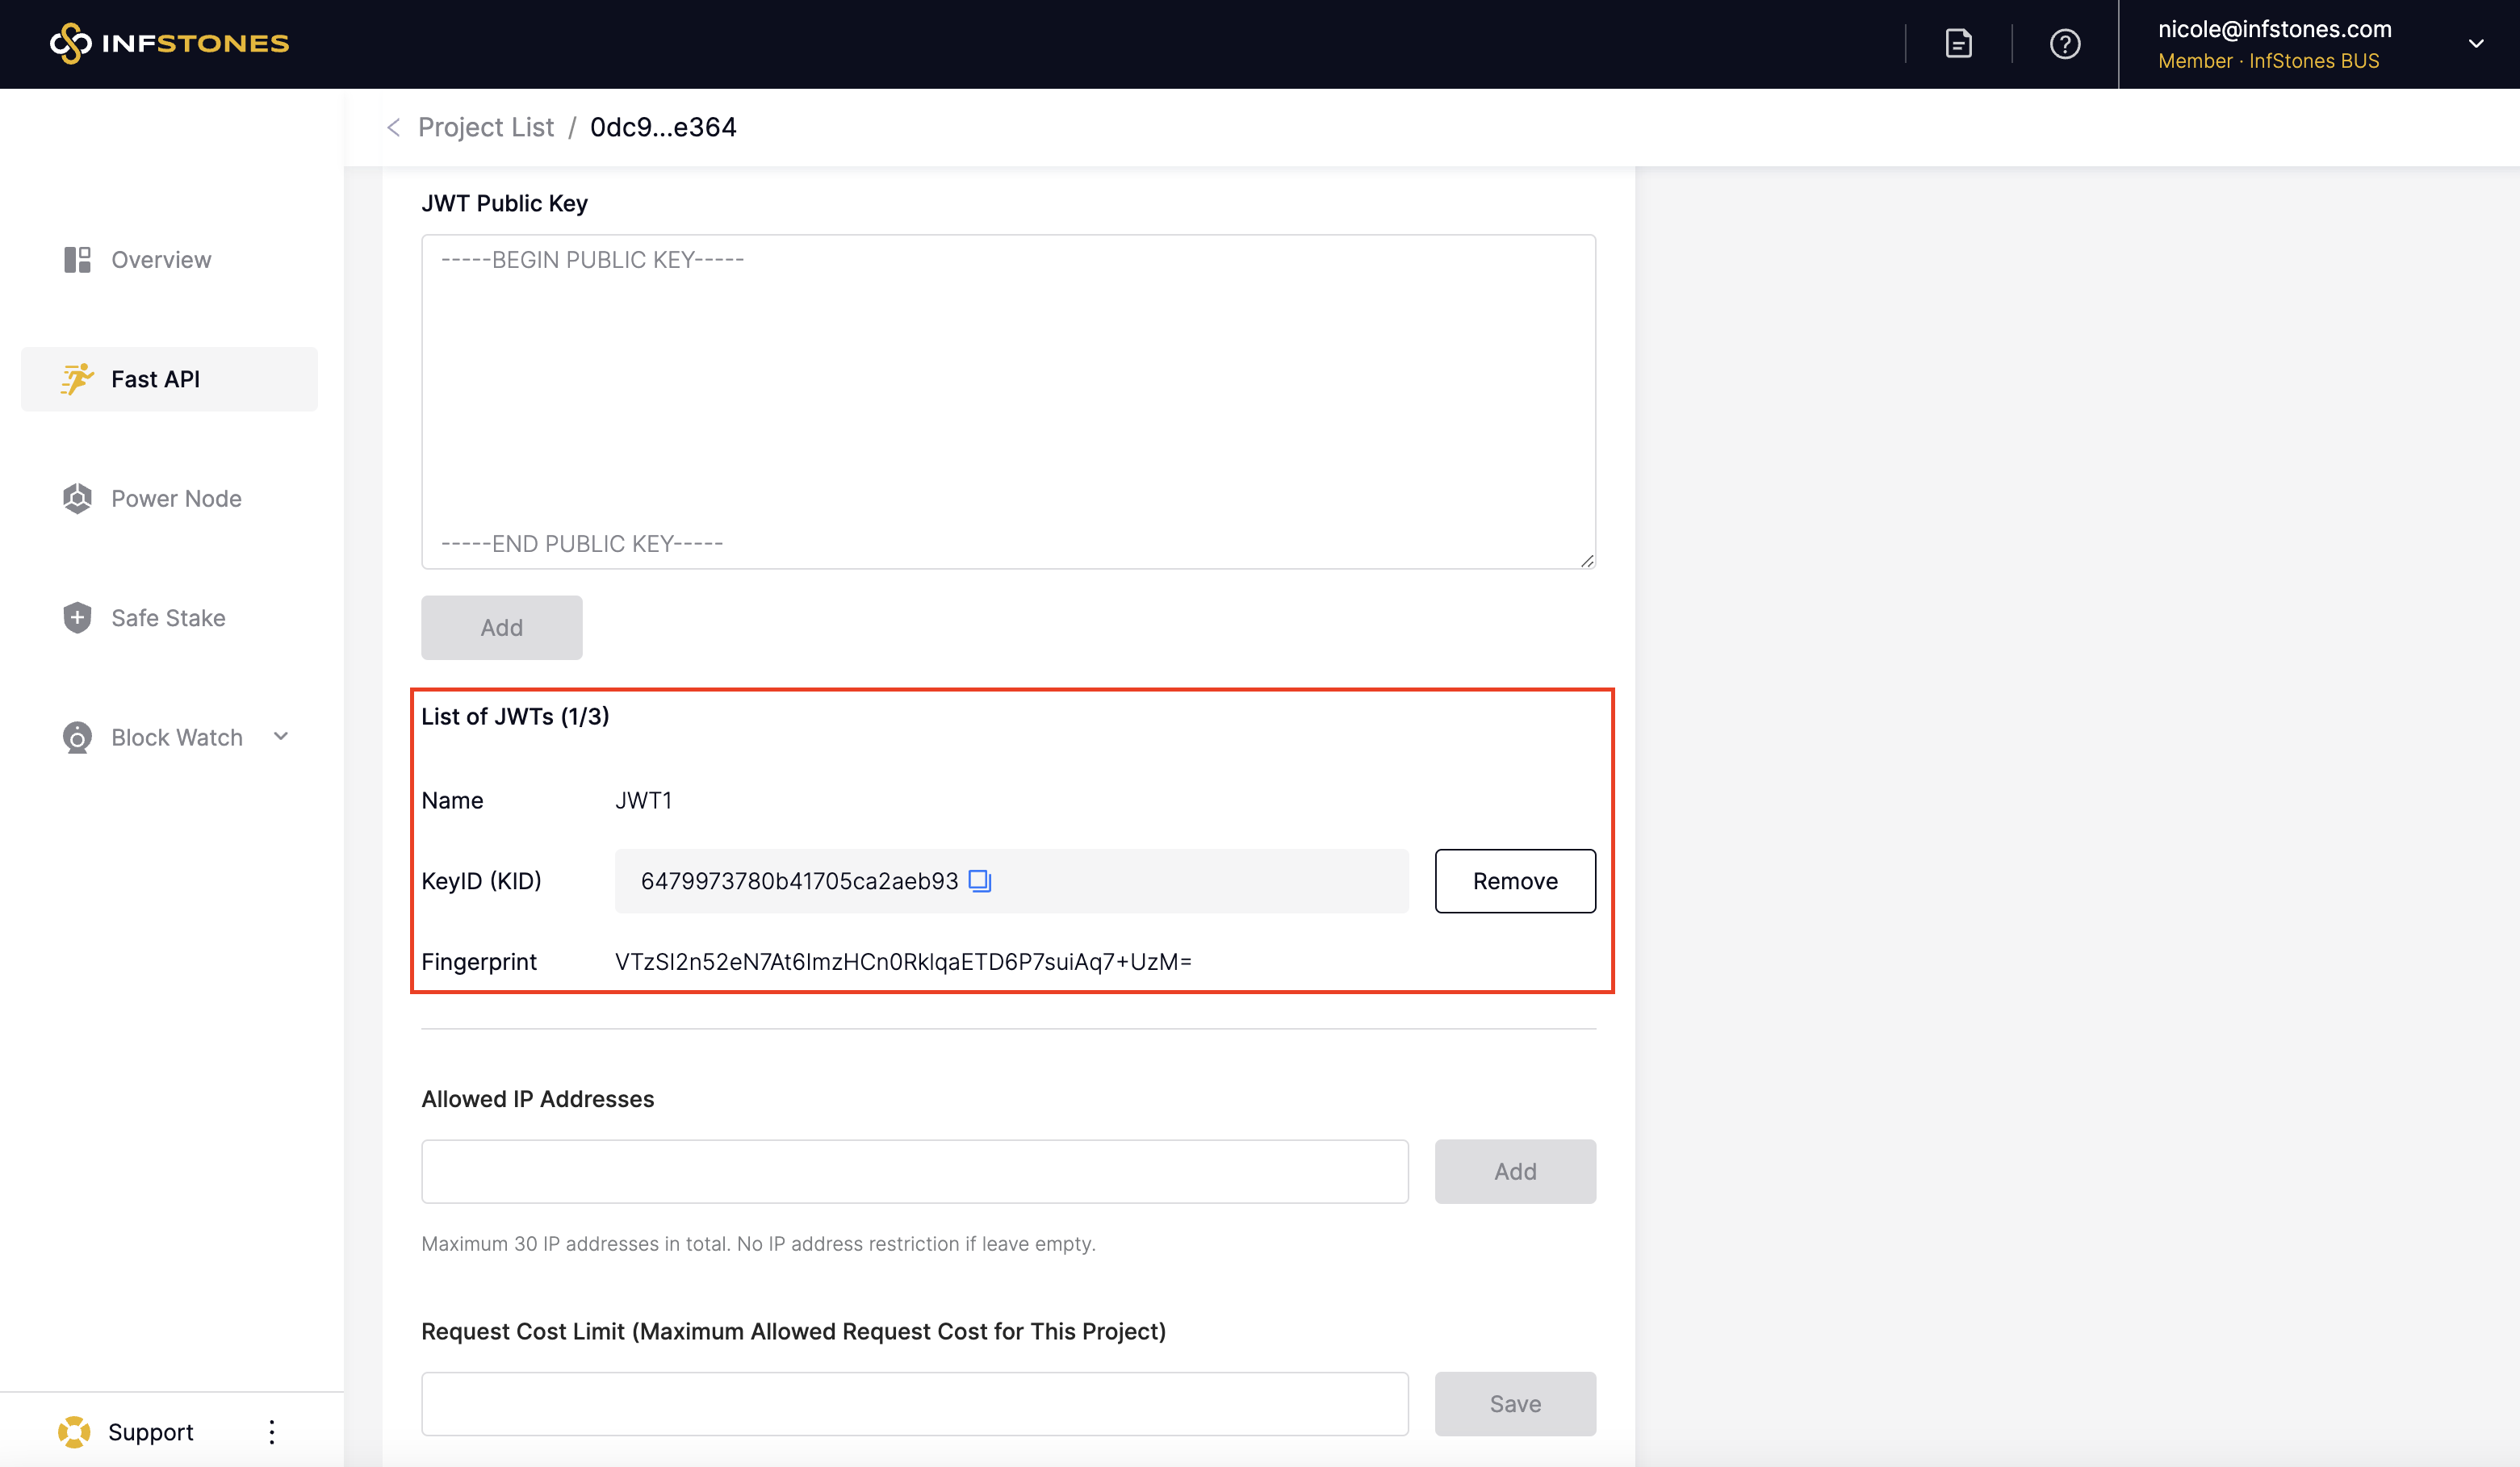Click into the JWT Public Key textarea
Viewport: 2520px width, 1467px height.
(x=1007, y=401)
